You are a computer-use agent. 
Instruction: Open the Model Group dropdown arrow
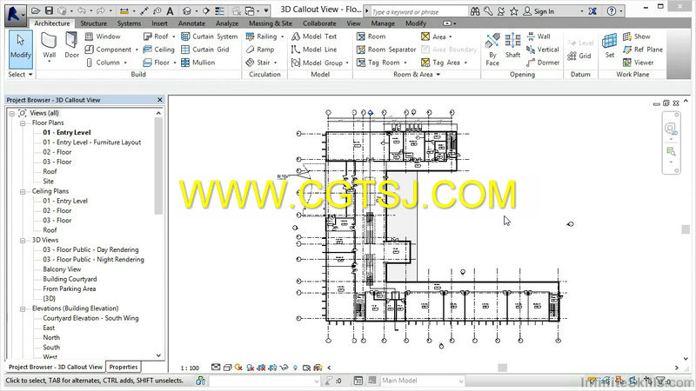click(x=346, y=63)
